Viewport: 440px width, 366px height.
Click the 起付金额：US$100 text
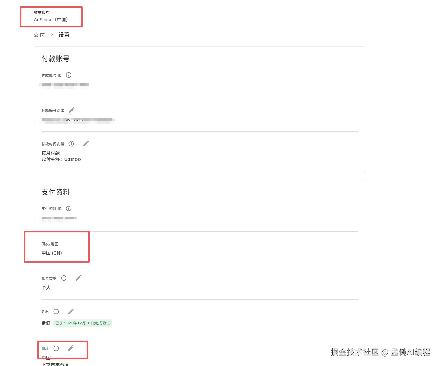coord(61,159)
